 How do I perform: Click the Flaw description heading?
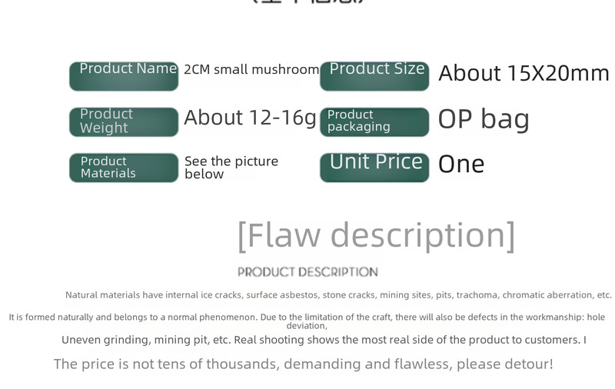click(x=376, y=235)
